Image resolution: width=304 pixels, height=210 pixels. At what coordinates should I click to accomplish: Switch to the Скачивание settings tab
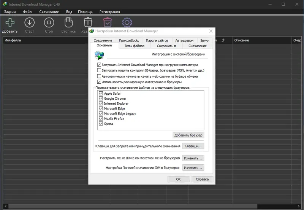tap(198, 46)
